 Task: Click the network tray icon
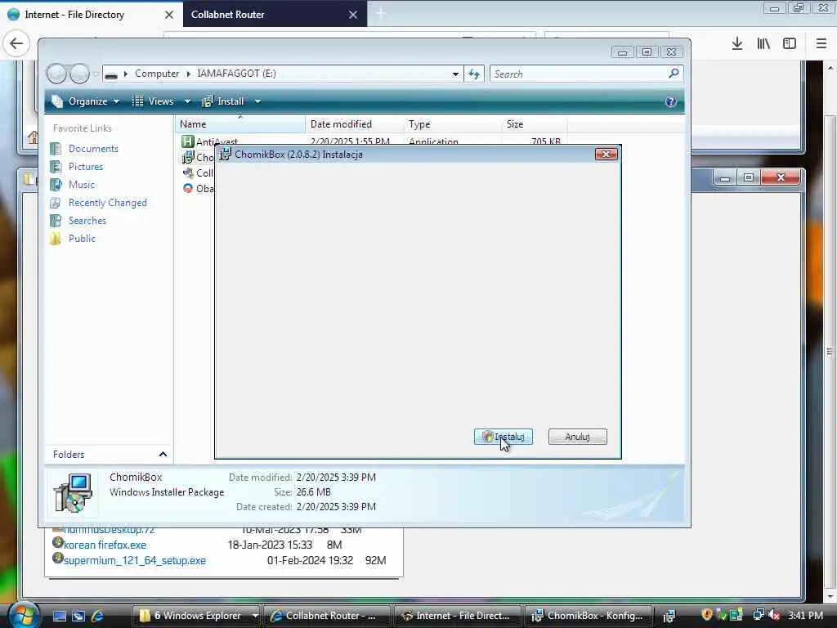tap(758, 615)
